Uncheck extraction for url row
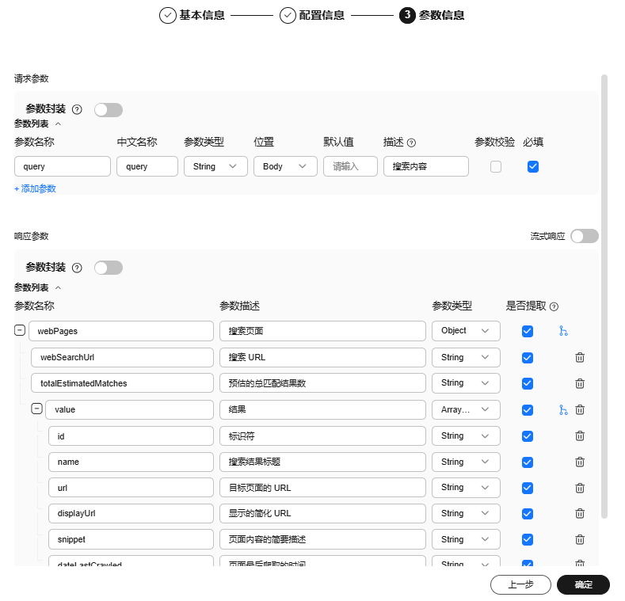 [528, 489]
